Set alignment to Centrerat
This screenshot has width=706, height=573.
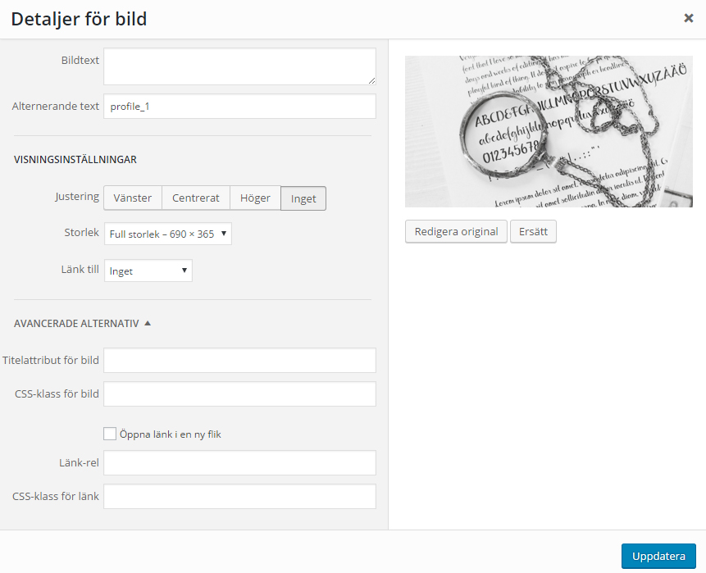(x=196, y=198)
